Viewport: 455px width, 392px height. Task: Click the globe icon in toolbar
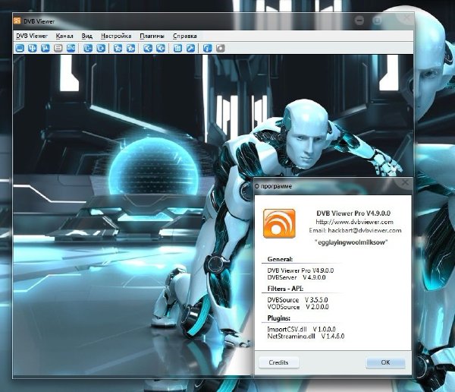coord(33,48)
